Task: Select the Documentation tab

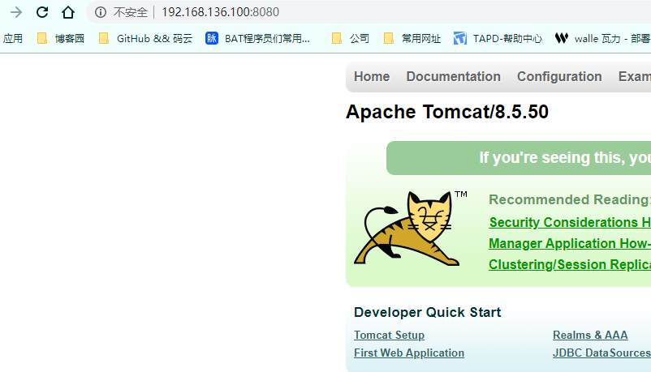Action: (454, 77)
